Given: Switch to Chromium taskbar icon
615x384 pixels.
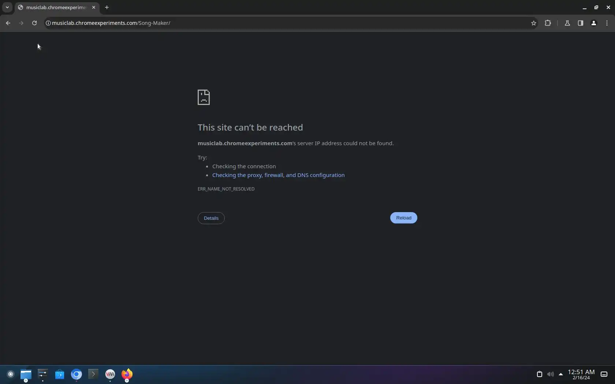Looking at the screenshot, I should tap(77, 374).
